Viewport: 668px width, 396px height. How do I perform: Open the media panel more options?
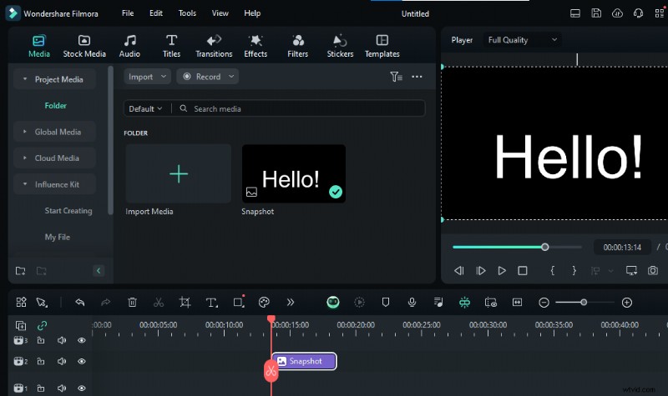417,77
